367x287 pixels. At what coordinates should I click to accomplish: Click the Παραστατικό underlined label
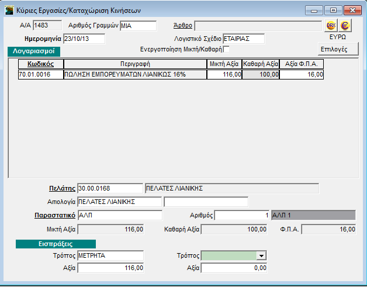(x=55, y=215)
